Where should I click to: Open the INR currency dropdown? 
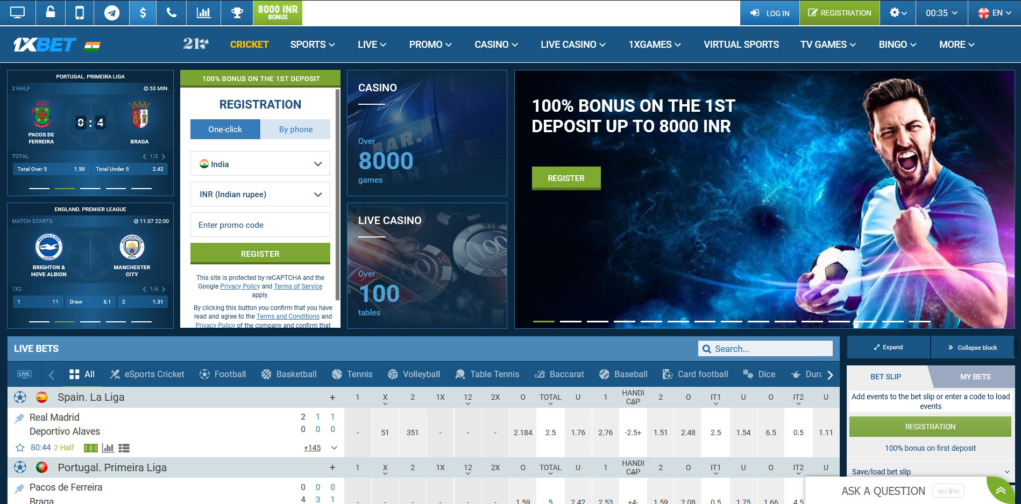[260, 194]
